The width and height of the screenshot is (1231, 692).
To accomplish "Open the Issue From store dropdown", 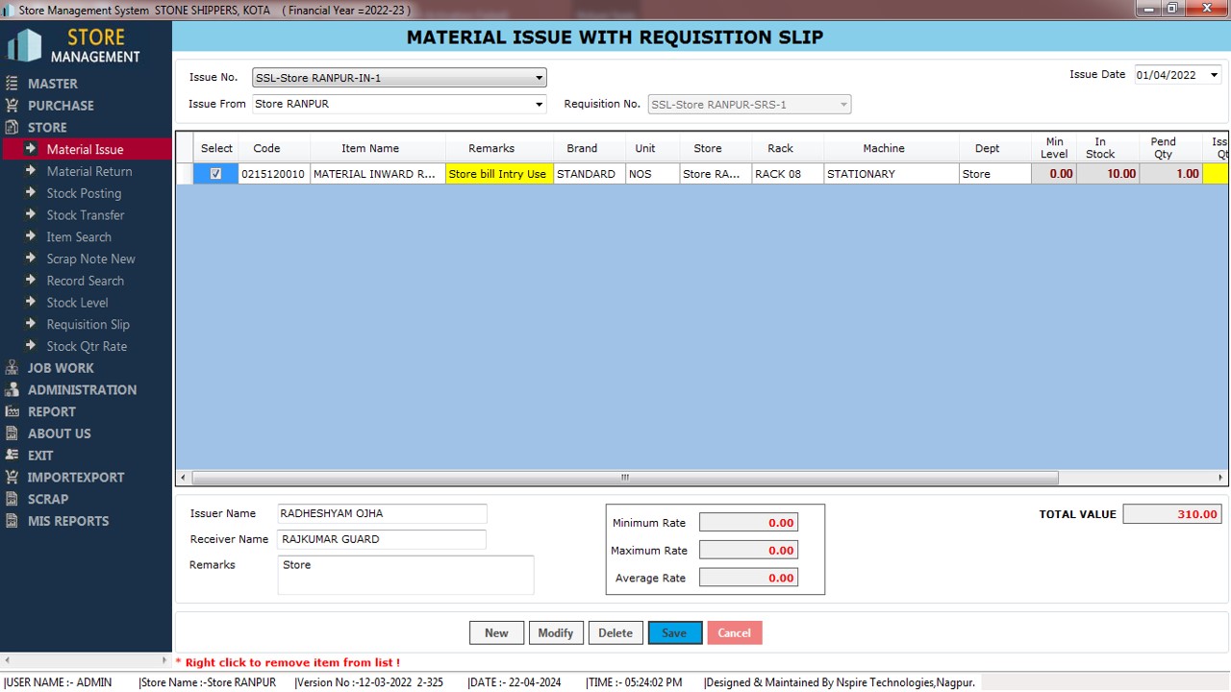I will coord(539,104).
